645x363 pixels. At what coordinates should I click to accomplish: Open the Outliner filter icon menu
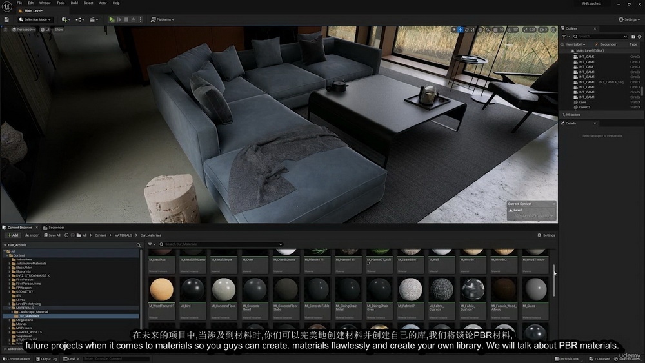565,37
